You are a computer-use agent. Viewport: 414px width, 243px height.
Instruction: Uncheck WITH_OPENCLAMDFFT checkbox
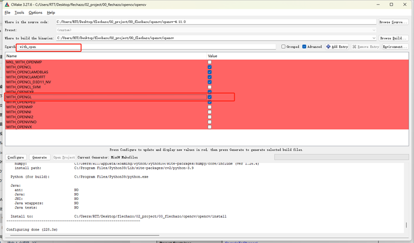pos(210,77)
